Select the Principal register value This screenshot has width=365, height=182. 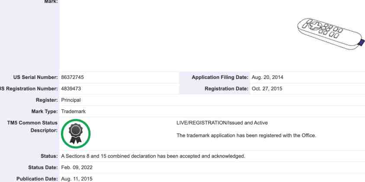pos(71,100)
